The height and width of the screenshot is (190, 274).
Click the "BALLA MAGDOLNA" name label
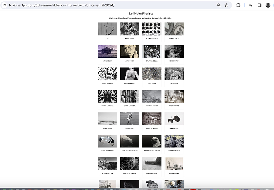pos(152,61)
